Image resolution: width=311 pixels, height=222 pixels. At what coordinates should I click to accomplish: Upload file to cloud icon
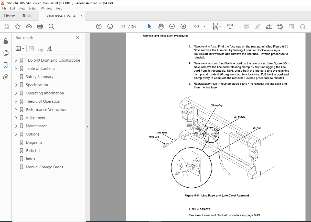(29, 26)
